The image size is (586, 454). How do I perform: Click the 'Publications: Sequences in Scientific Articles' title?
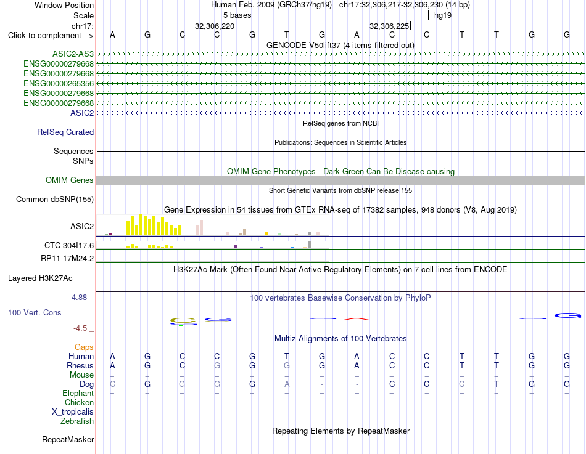click(340, 142)
